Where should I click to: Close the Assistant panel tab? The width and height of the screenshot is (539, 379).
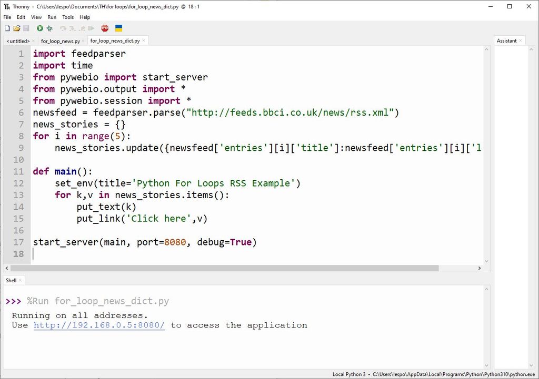(x=521, y=40)
